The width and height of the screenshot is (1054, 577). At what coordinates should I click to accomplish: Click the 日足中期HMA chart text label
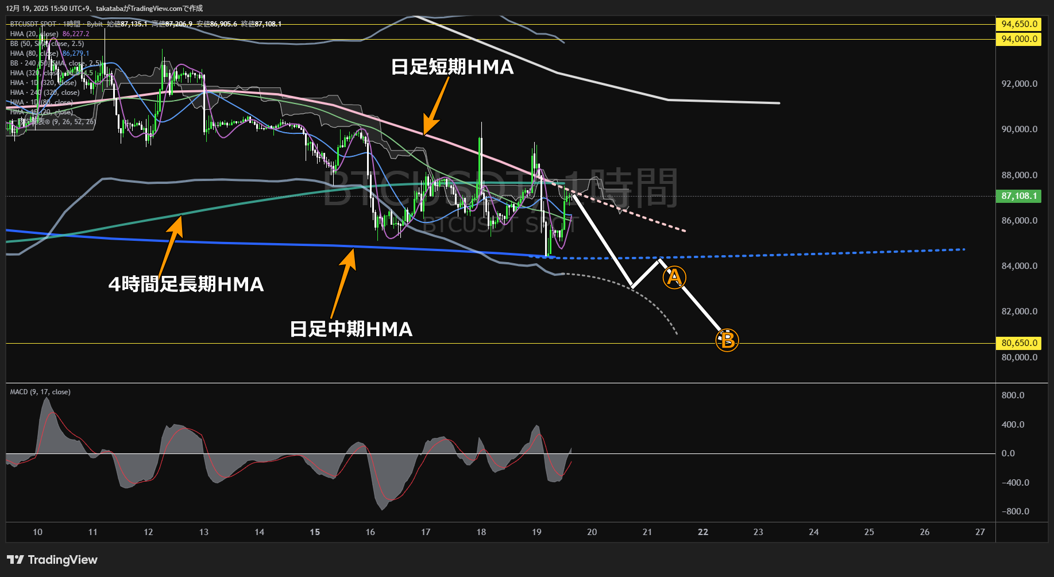click(x=352, y=329)
